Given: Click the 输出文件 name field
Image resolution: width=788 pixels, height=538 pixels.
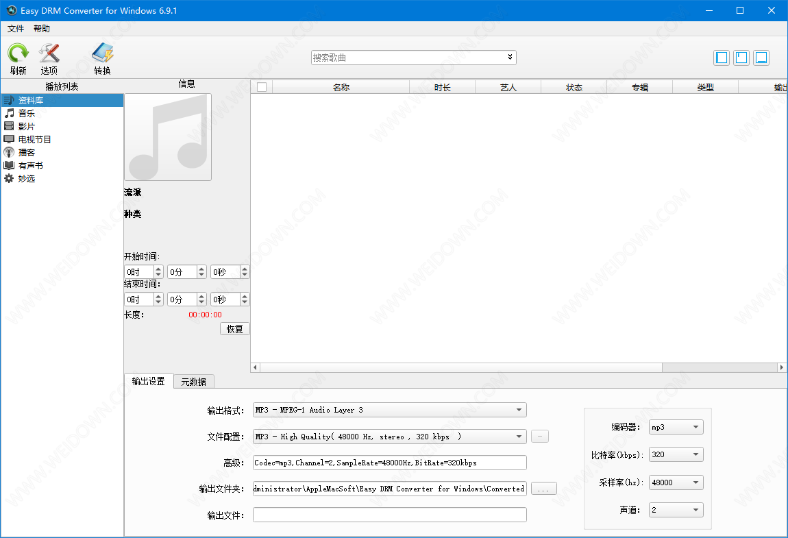Looking at the screenshot, I should pos(389,515).
